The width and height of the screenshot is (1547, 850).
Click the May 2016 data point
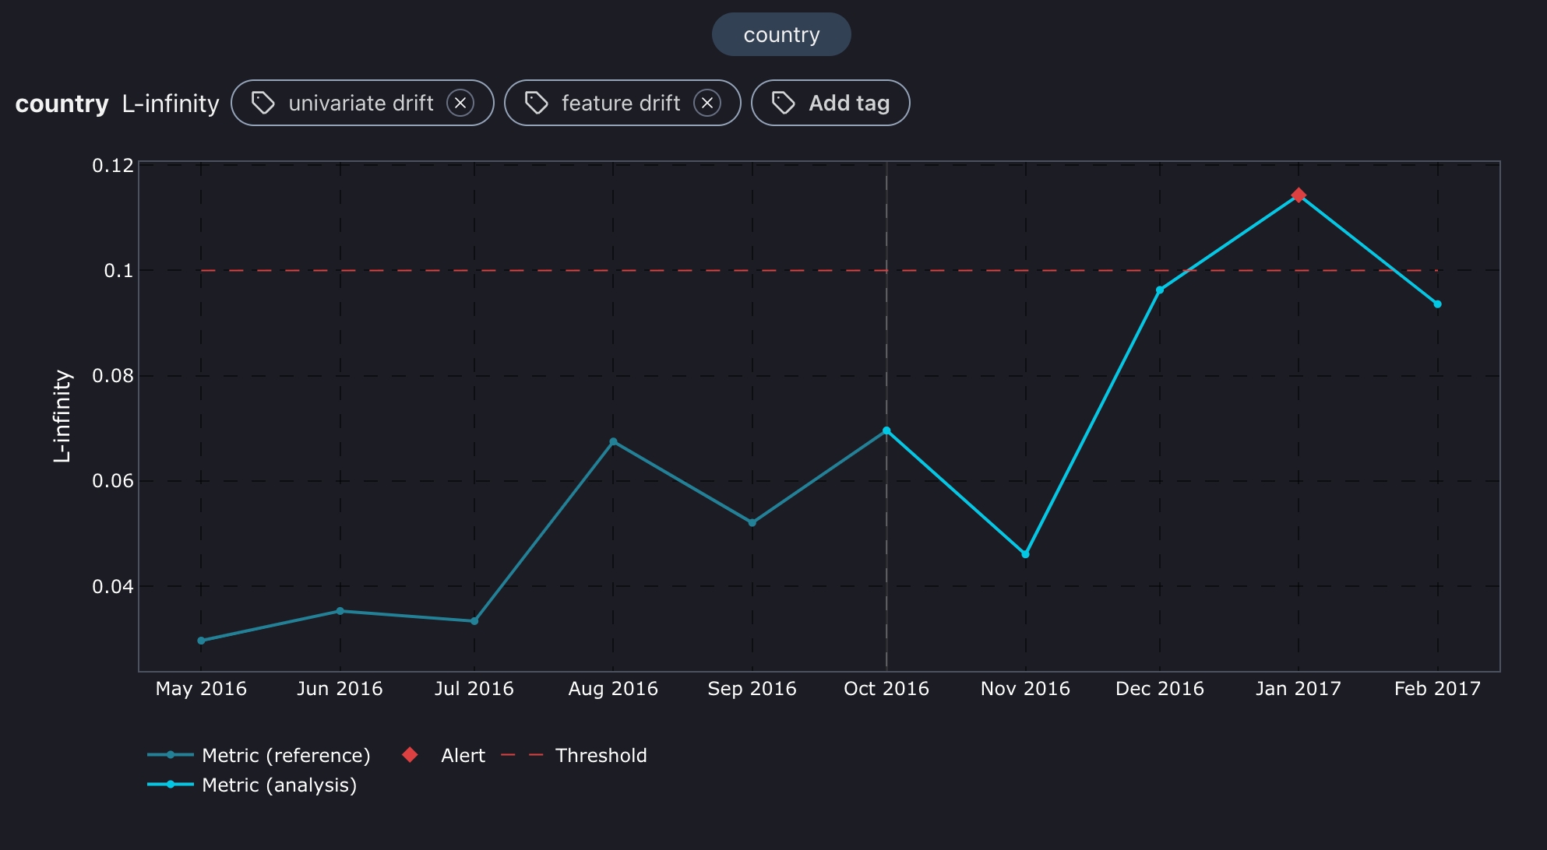[202, 641]
